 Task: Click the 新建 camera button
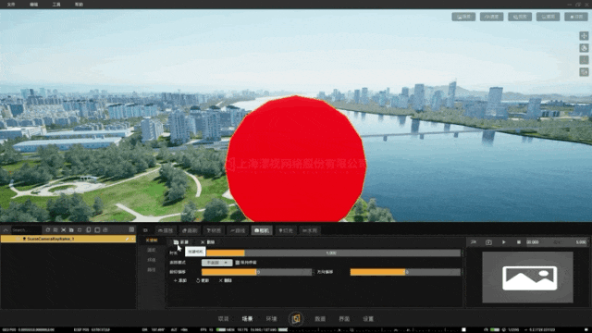coord(181,242)
